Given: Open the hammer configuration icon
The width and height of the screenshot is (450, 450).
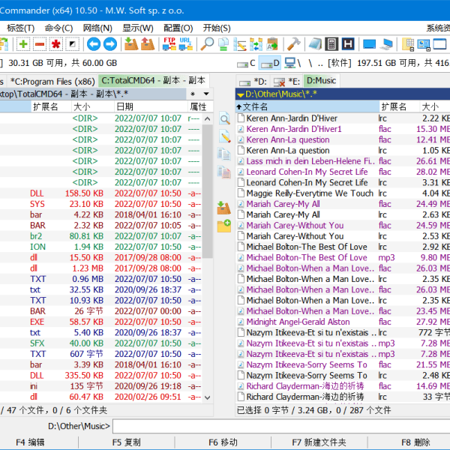Looking at the screenshot, I should click(293, 44).
